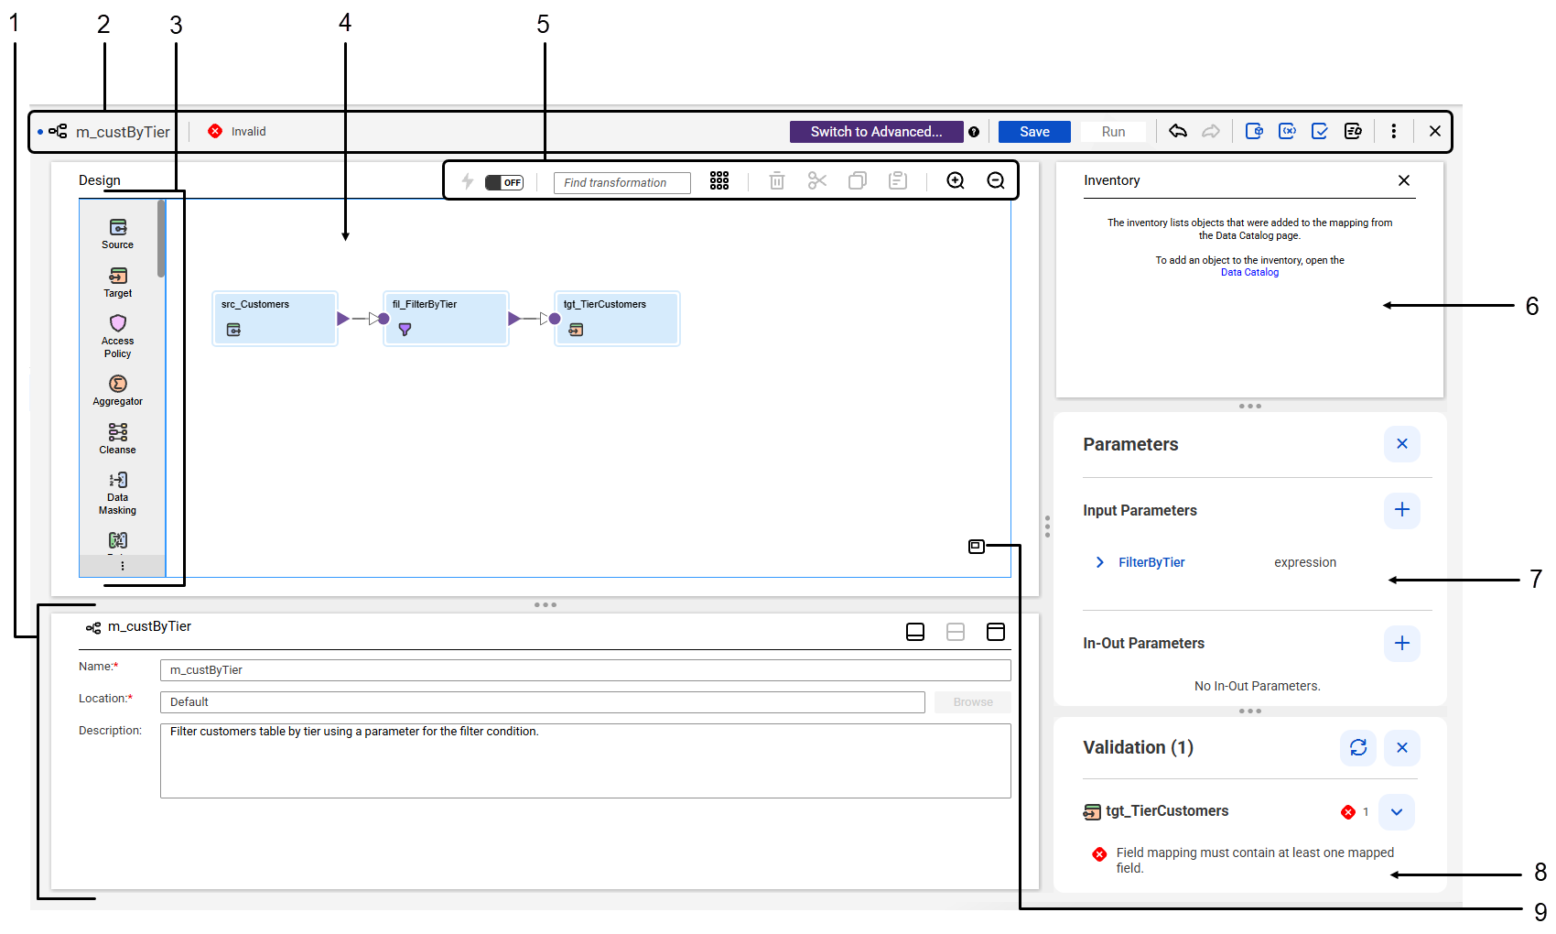The height and width of the screenshot is (934, 1556).
Task: Click the cut scissors icon
Action: click(817, 180)
